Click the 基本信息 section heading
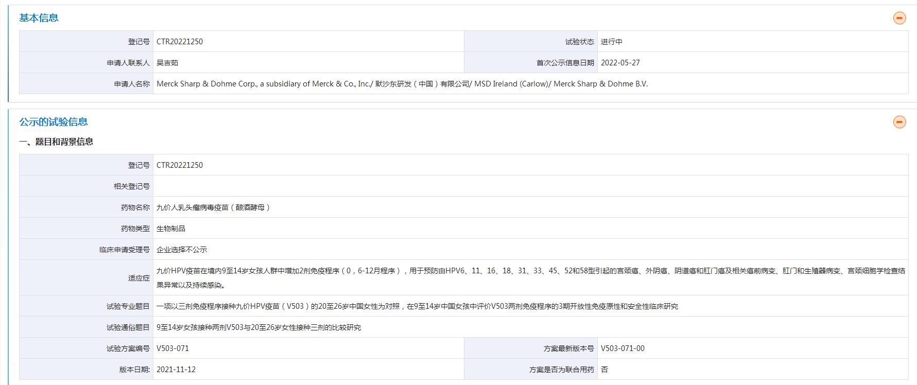Screen dimensions: 917x385 pos(39,18)
